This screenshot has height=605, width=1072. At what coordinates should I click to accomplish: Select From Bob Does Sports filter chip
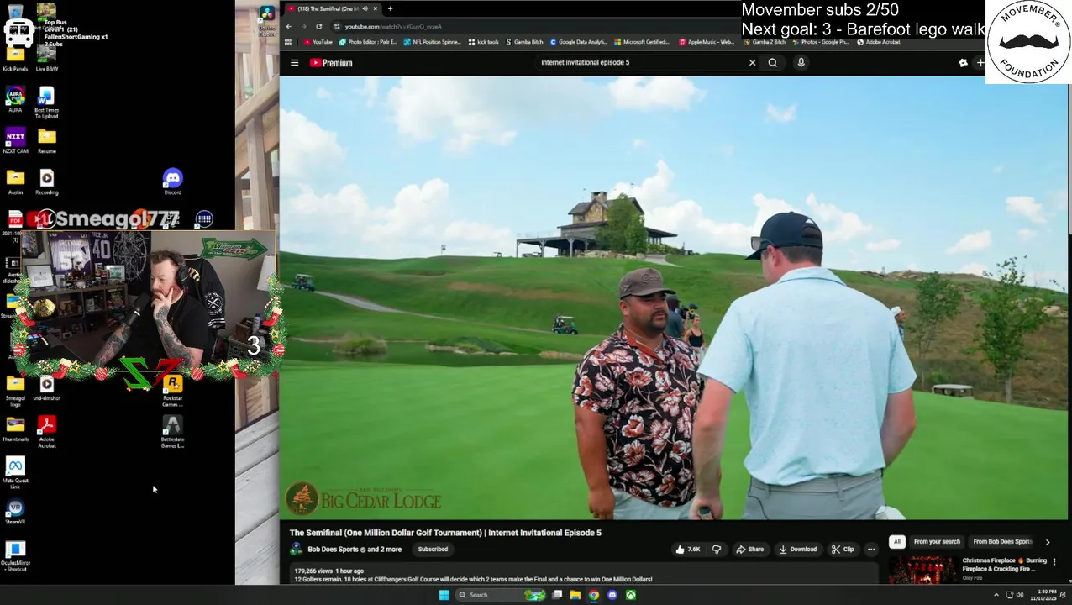point(1002,542)
